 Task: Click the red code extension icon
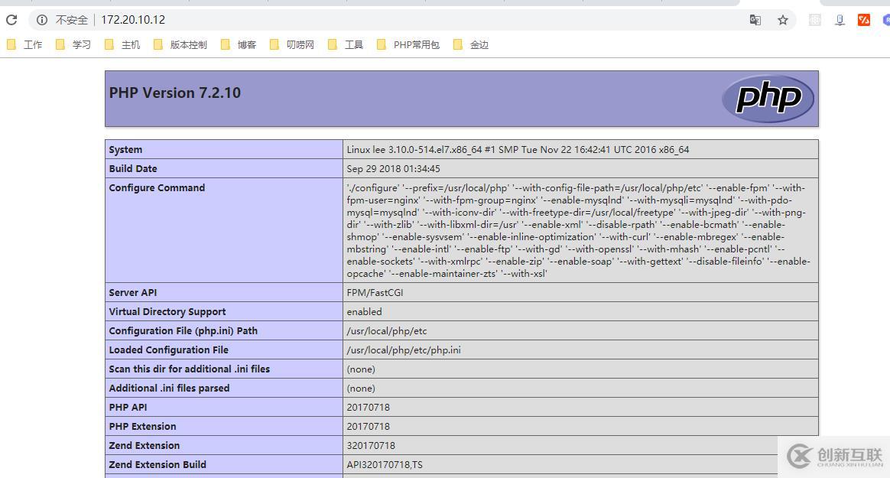(864, 20)
